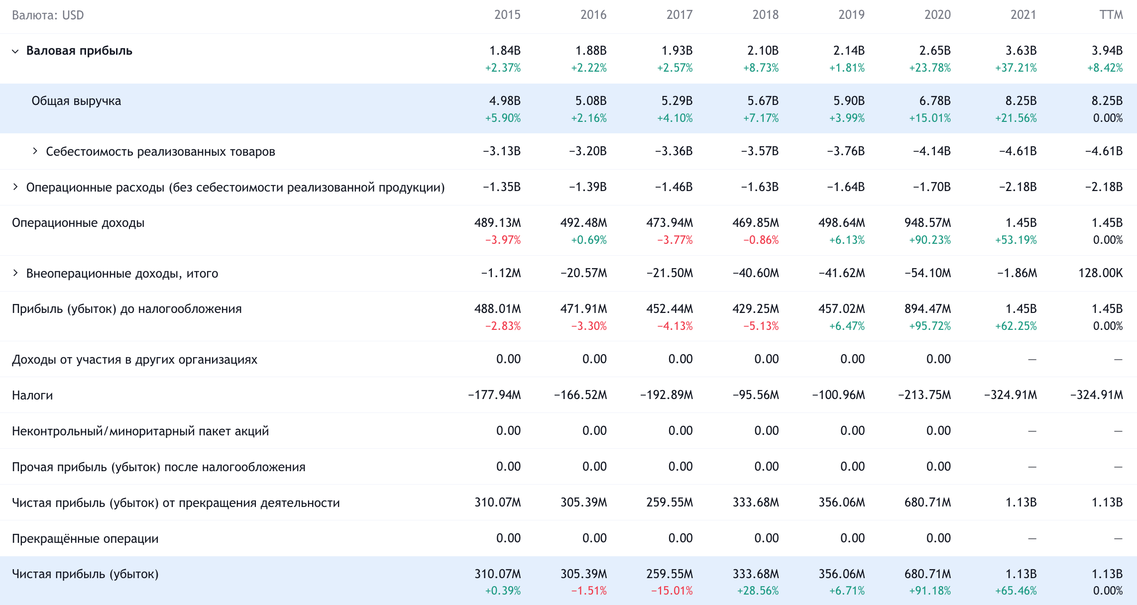Select pretax profit value 488.01M
This screenshot has height=605, width=1137.
(x=498, y=309)
